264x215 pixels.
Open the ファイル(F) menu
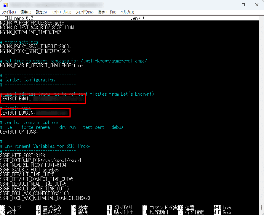click(9, 12)
